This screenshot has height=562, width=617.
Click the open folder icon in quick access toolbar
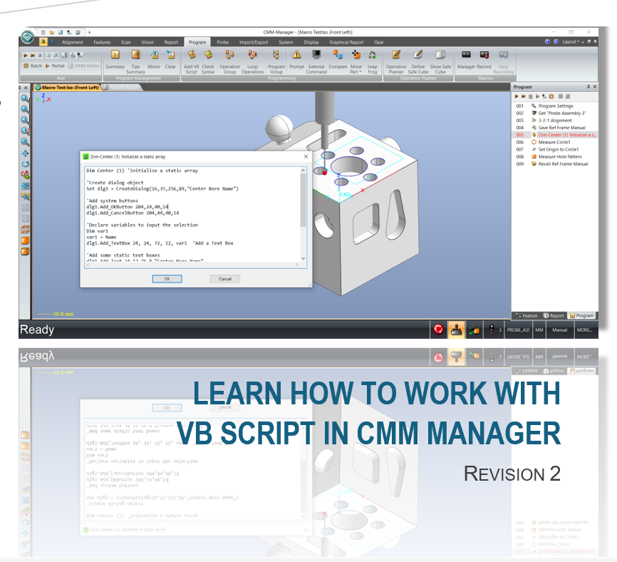(x=51, y=32)
